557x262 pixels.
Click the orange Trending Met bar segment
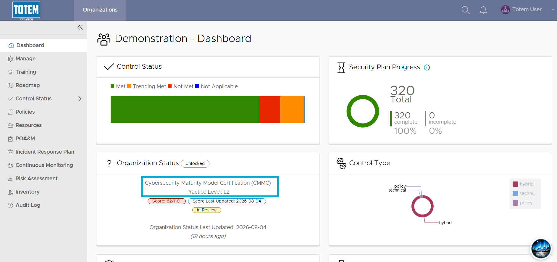(x=292, y=110)
